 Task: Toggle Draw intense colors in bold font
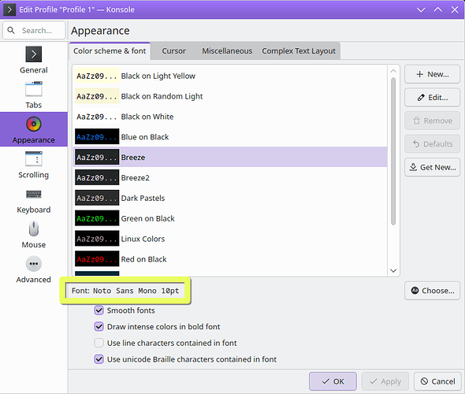tap(99, 327)
